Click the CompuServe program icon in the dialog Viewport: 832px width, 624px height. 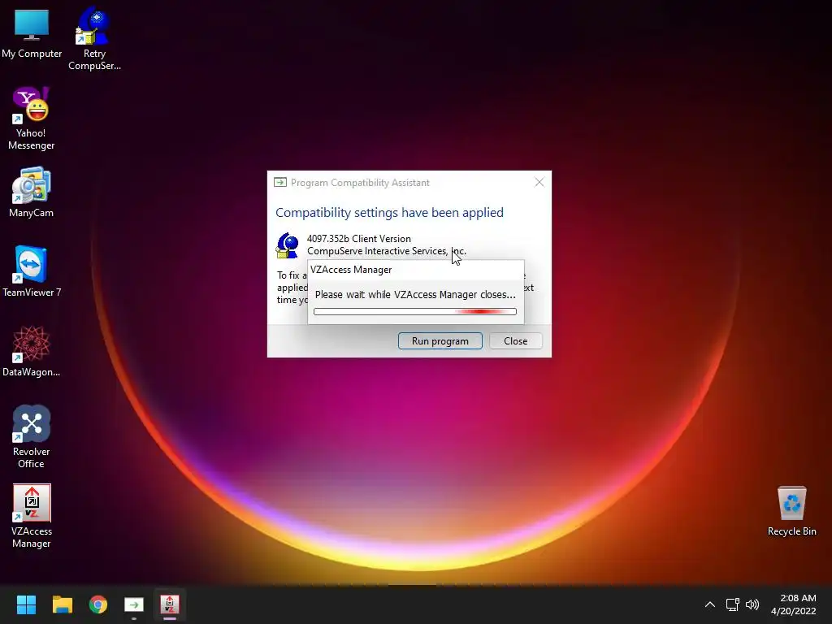[287, 245]
